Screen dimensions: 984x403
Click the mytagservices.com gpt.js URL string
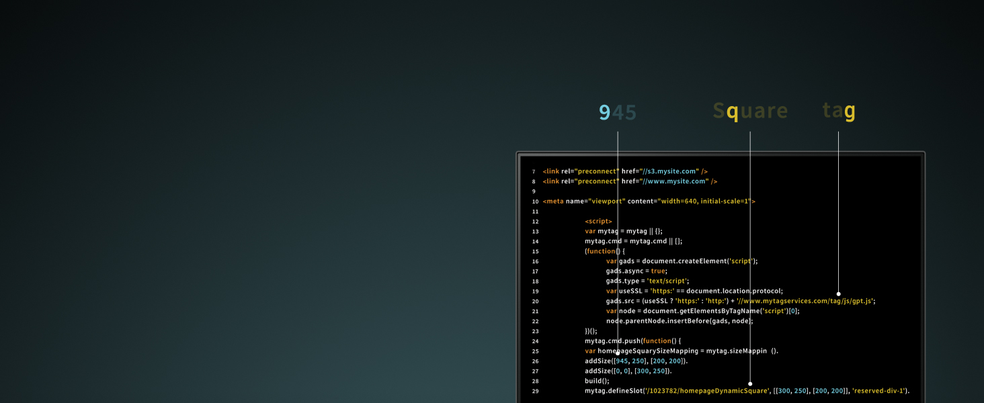click(805, 302)
